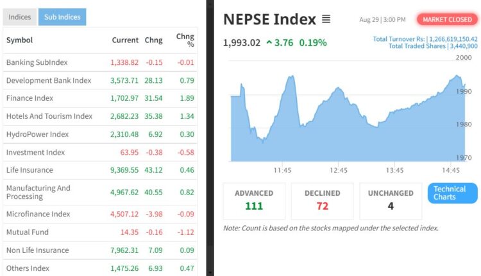Click the Market Closed status badge
The image size is (481, 276).
click(x=447, y=19)
